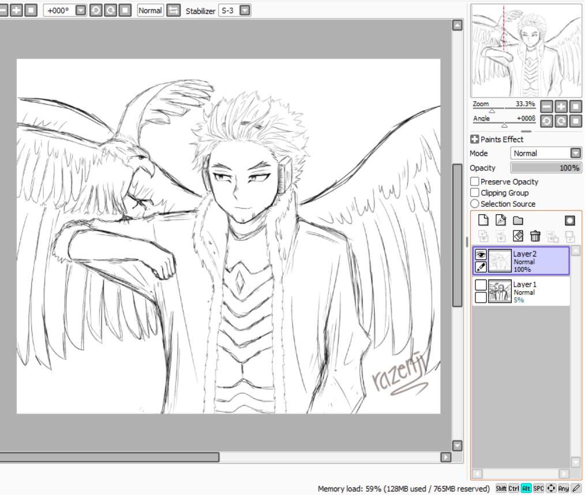Create a new layer set folder
The height and width of the screenshot is (495, 585).
(x=518, y=221)
